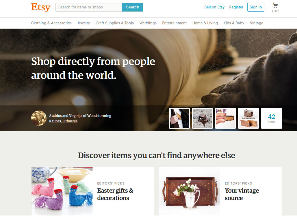Open Clothing & Accessories category

[x=51, y=23]
